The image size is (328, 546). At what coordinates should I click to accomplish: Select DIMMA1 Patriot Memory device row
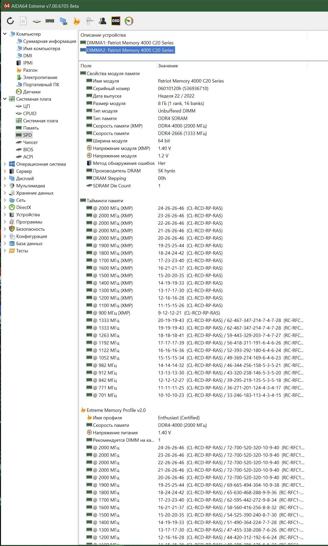coord(130,43)
